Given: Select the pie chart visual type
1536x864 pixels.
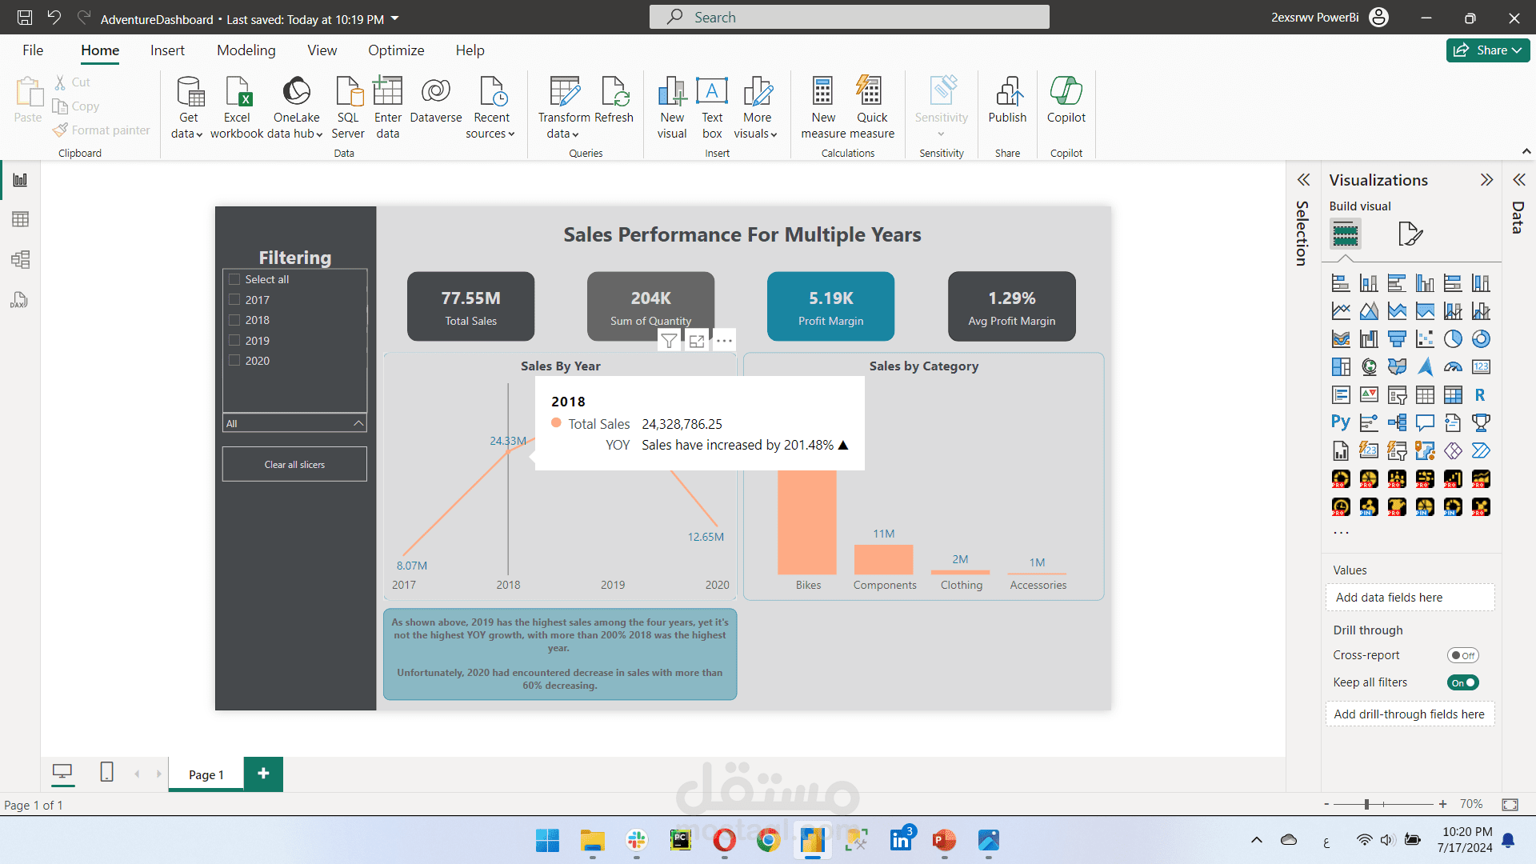Looking at the screenshot, I should [x=1453, y=339].
